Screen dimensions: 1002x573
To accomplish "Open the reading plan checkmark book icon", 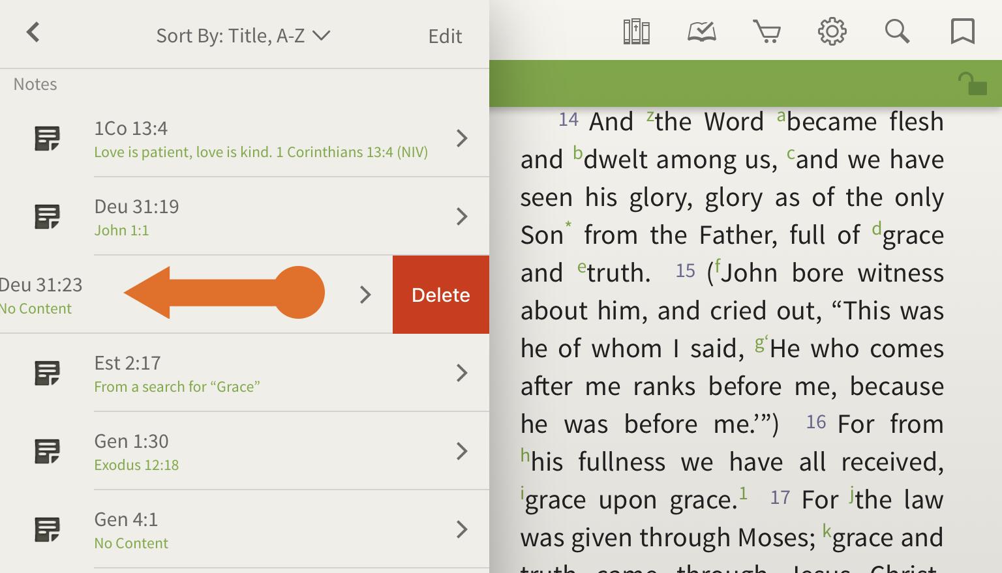I will (702, 31).
